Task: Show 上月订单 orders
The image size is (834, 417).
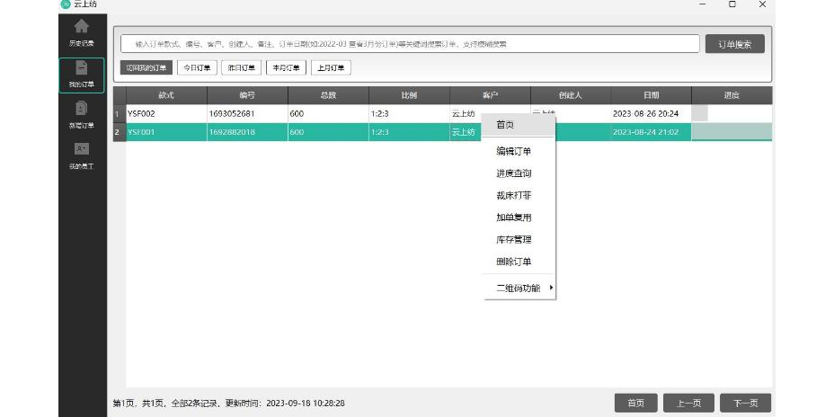Action: coord(331,67)
